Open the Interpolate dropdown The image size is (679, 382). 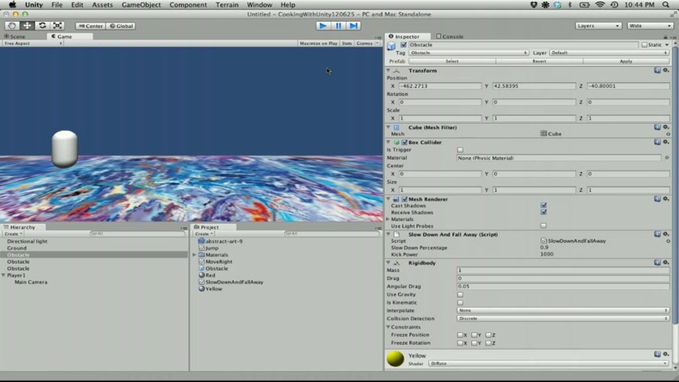click(563, 310)
